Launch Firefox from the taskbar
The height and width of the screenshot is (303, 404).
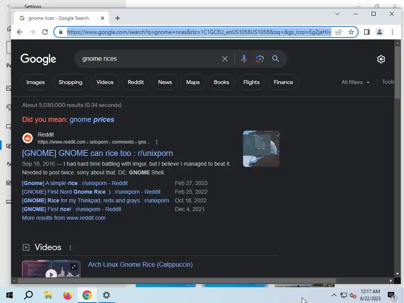coord(68,295)
